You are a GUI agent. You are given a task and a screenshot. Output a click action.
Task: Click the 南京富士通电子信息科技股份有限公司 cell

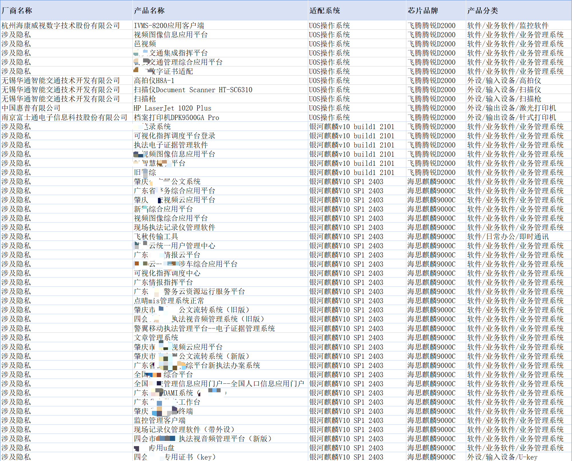pos(64,117)
